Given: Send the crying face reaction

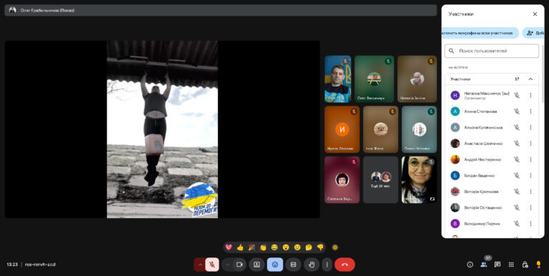Looking at the screenshot, I should 297,247.
